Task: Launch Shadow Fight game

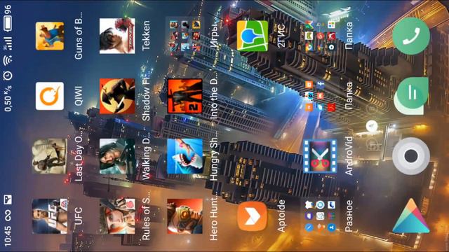Action: (x=117, y=96)
